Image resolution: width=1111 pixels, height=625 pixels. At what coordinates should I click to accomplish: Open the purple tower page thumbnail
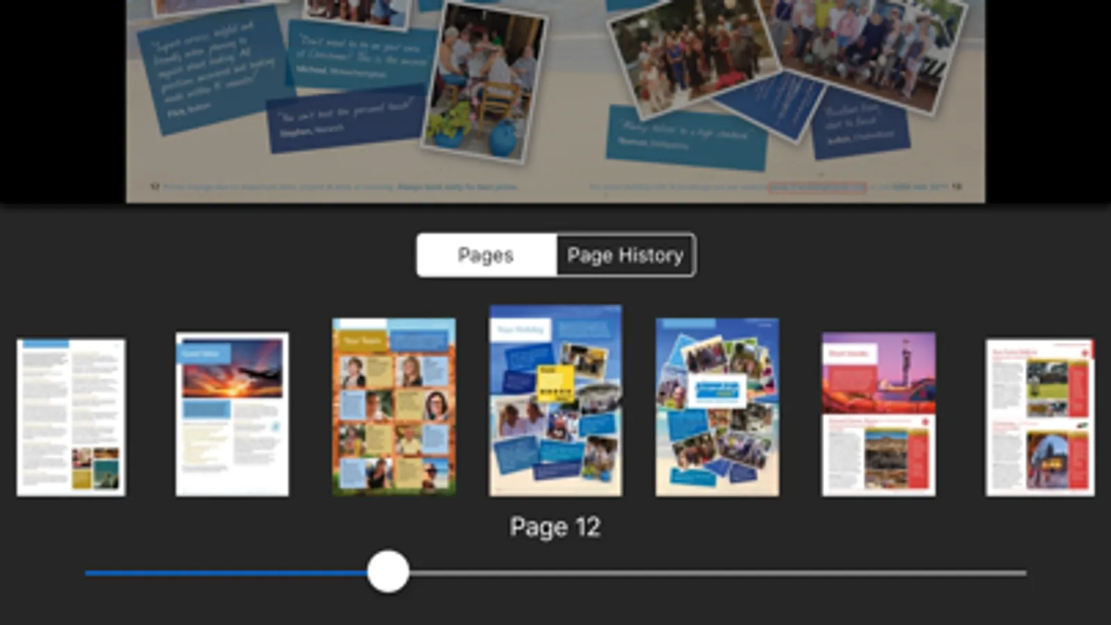(878, 414)
